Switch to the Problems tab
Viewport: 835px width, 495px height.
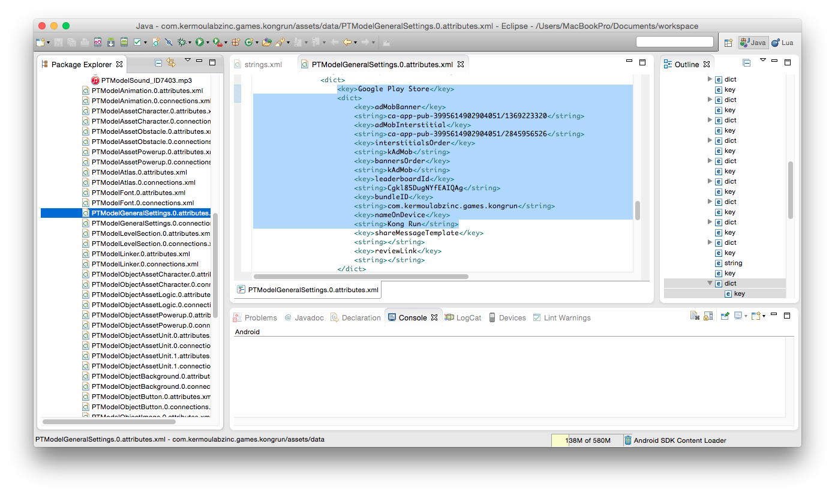(255, 317)
